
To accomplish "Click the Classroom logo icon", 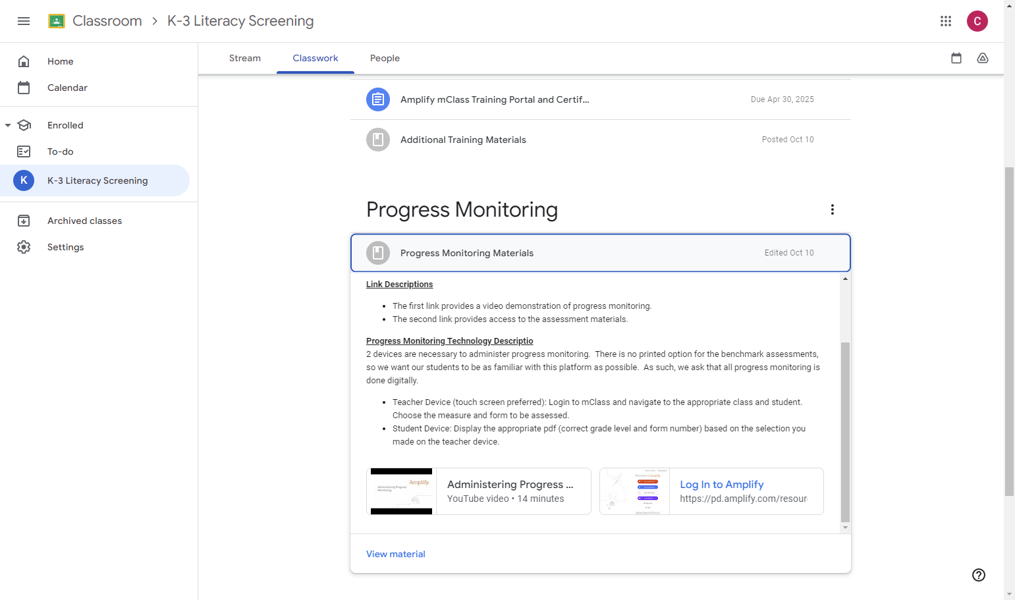I will pyautogui.click(x=57, y=21).
